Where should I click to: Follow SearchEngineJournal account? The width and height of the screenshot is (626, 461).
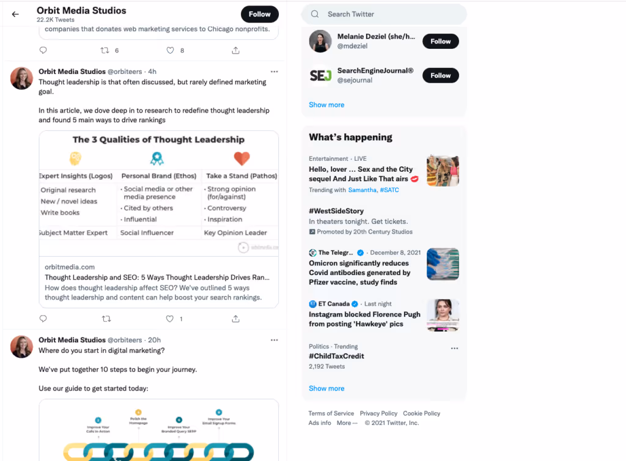[440, 75]
